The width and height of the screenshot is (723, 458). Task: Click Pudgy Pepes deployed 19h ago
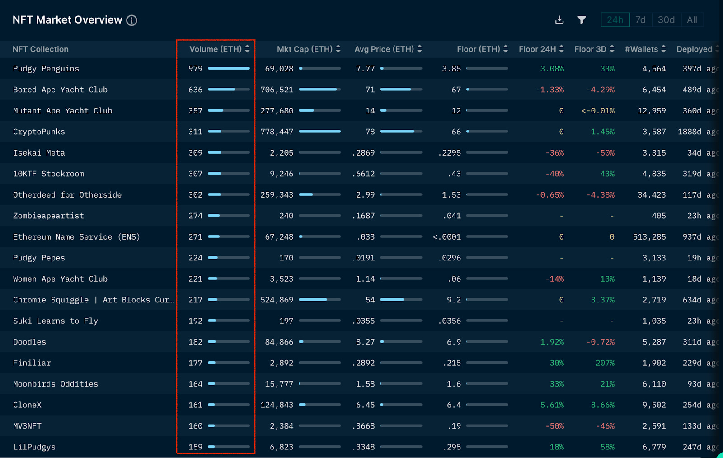click(x=703, y=258)
